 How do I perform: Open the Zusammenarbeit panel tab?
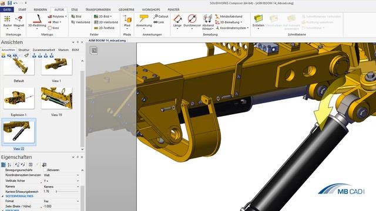click(x=43, y=50)
